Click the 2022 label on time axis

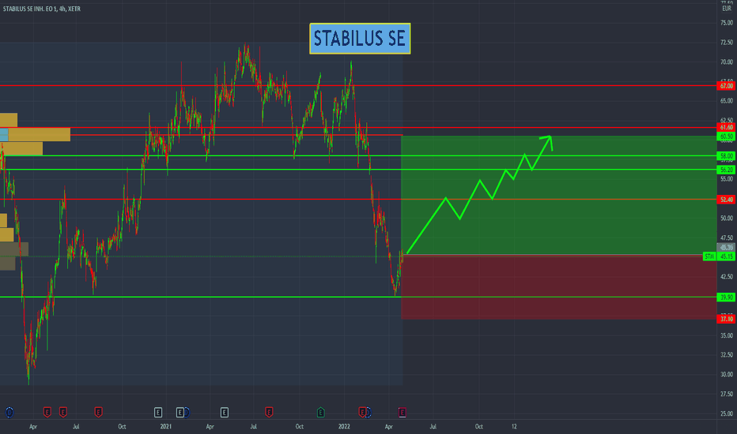[344, 426]
